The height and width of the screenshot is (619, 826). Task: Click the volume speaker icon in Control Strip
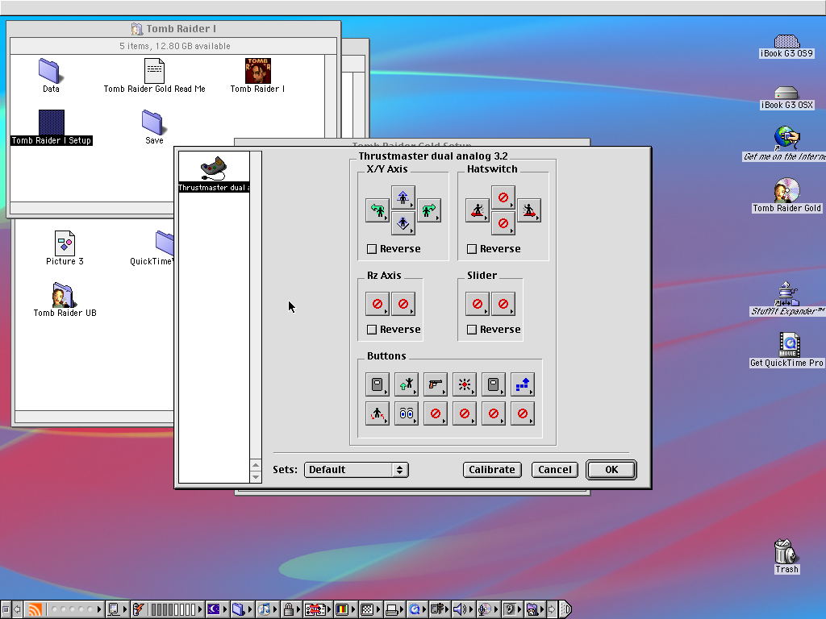pyautogui.click(x=461, y=609)
